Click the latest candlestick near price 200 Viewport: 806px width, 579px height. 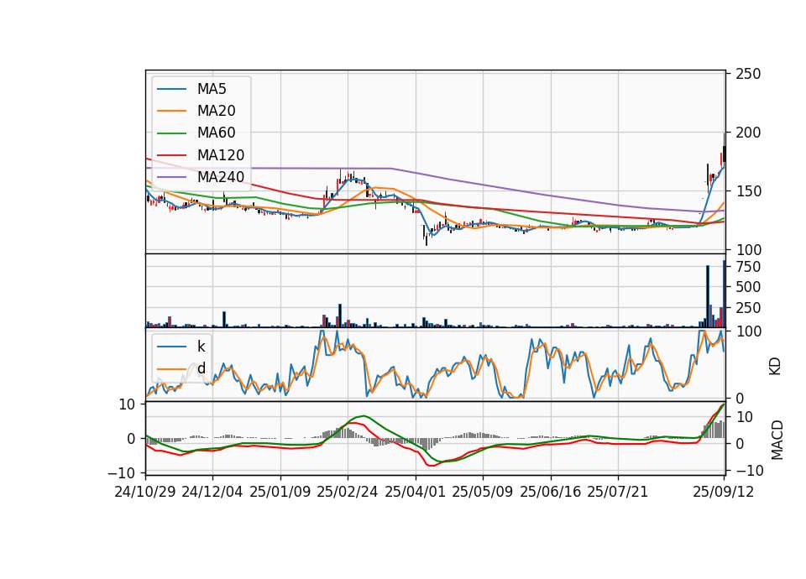725,149
